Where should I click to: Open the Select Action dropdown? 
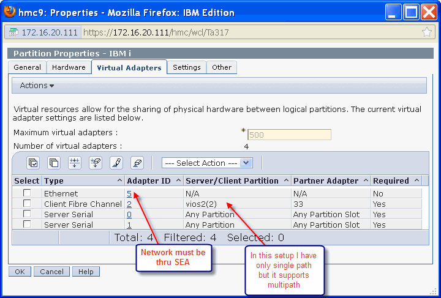tap(207, 163)
